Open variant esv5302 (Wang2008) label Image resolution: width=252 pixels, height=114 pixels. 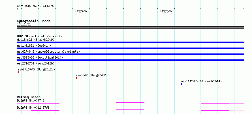(91, 75)
